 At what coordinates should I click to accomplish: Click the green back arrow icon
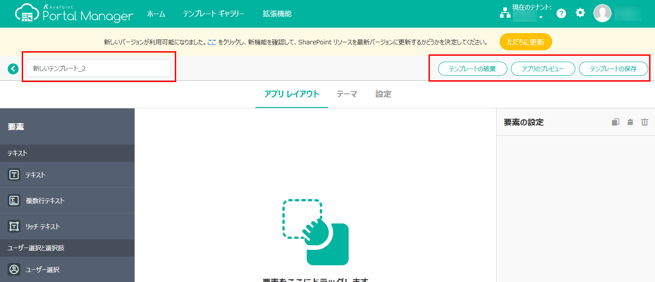coord(13,68)
